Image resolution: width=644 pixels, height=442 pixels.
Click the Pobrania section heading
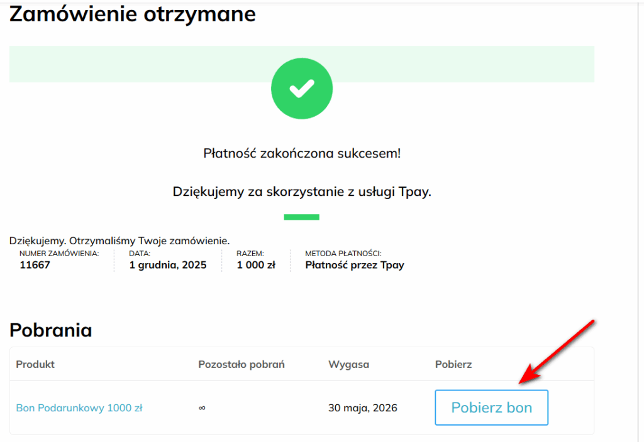[51, 330]
